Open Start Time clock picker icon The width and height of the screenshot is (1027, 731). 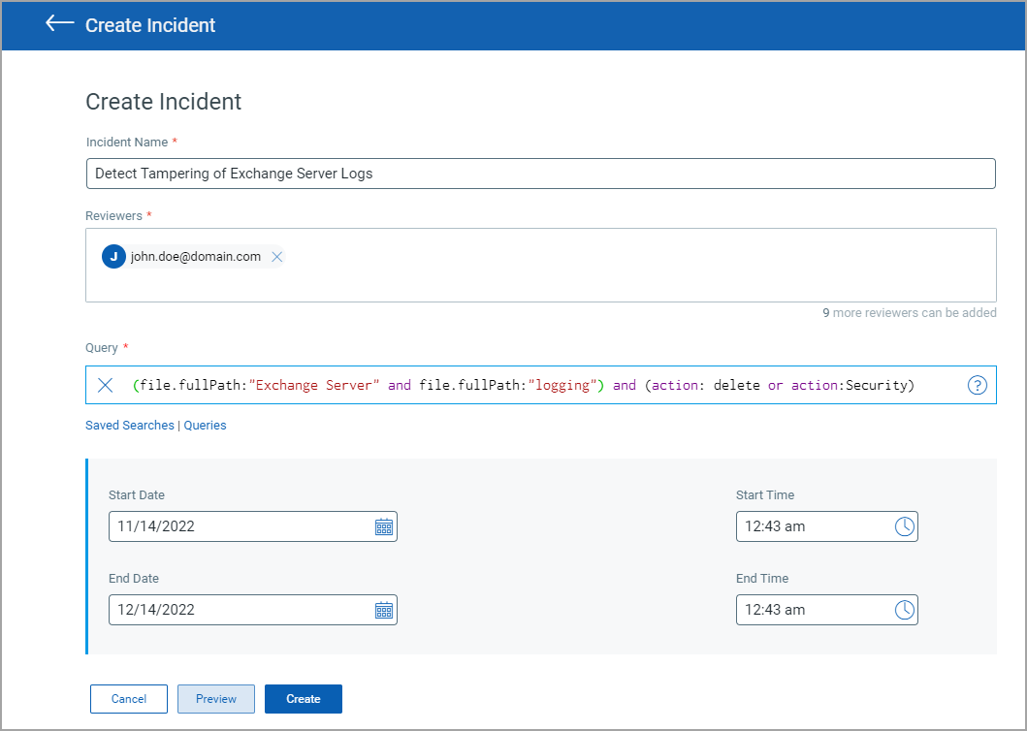pyautogui.click(x=905, y=526)
